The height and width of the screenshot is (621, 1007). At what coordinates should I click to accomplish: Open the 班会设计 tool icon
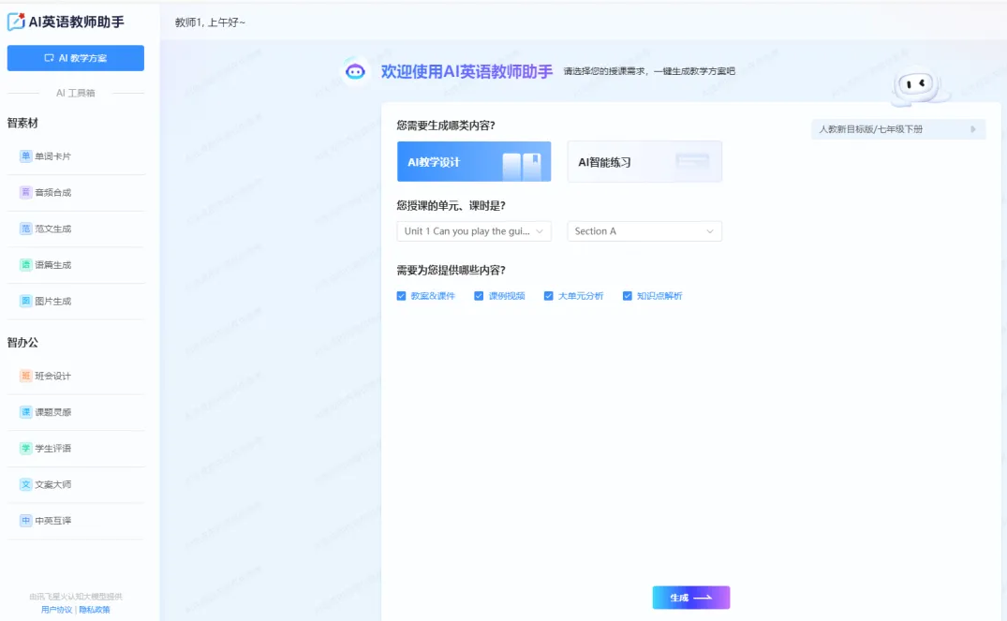click(26, 376)
